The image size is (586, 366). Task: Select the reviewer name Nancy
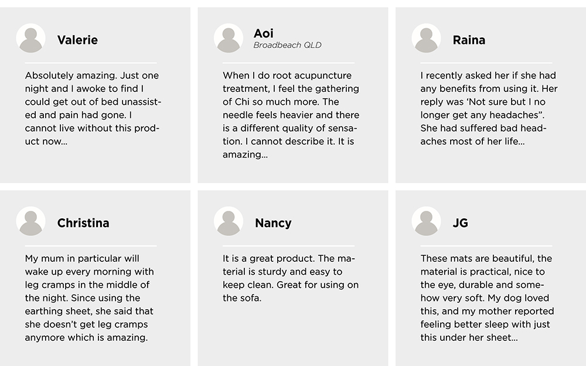coord(273,223)
